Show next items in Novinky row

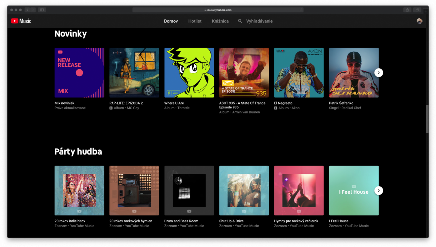point(379,73)
